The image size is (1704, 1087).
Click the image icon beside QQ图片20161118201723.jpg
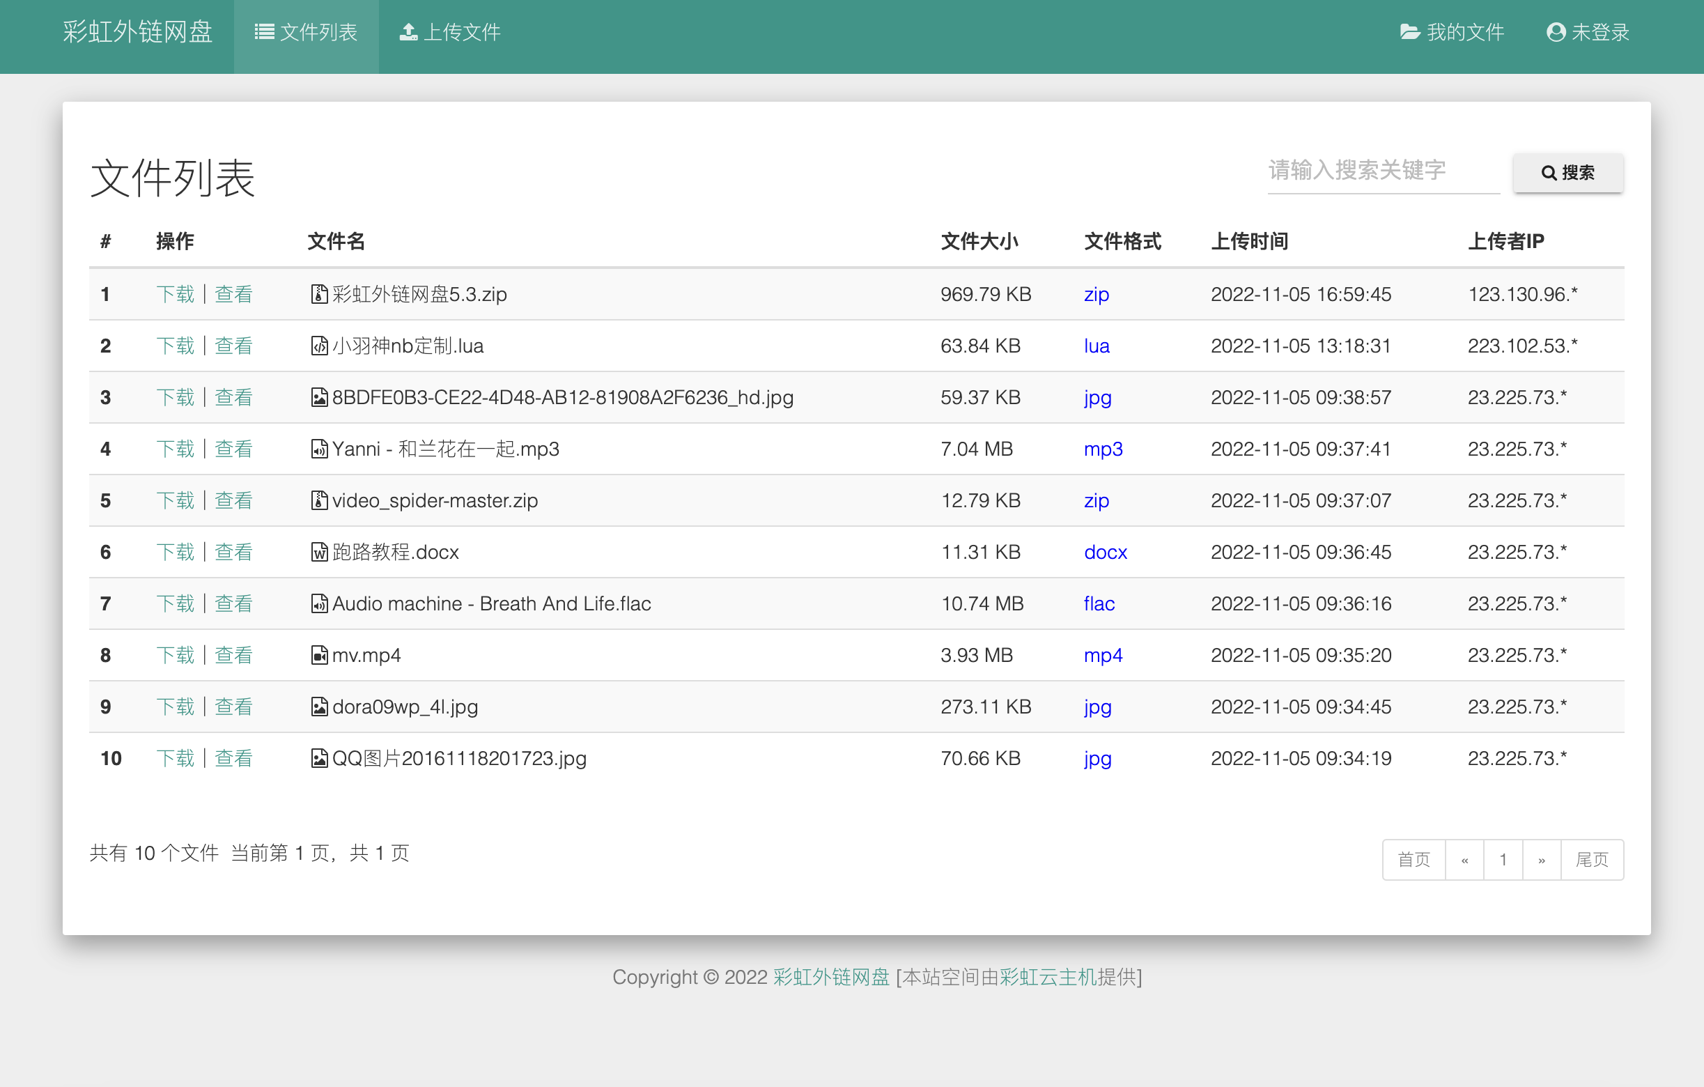point(319,759)
